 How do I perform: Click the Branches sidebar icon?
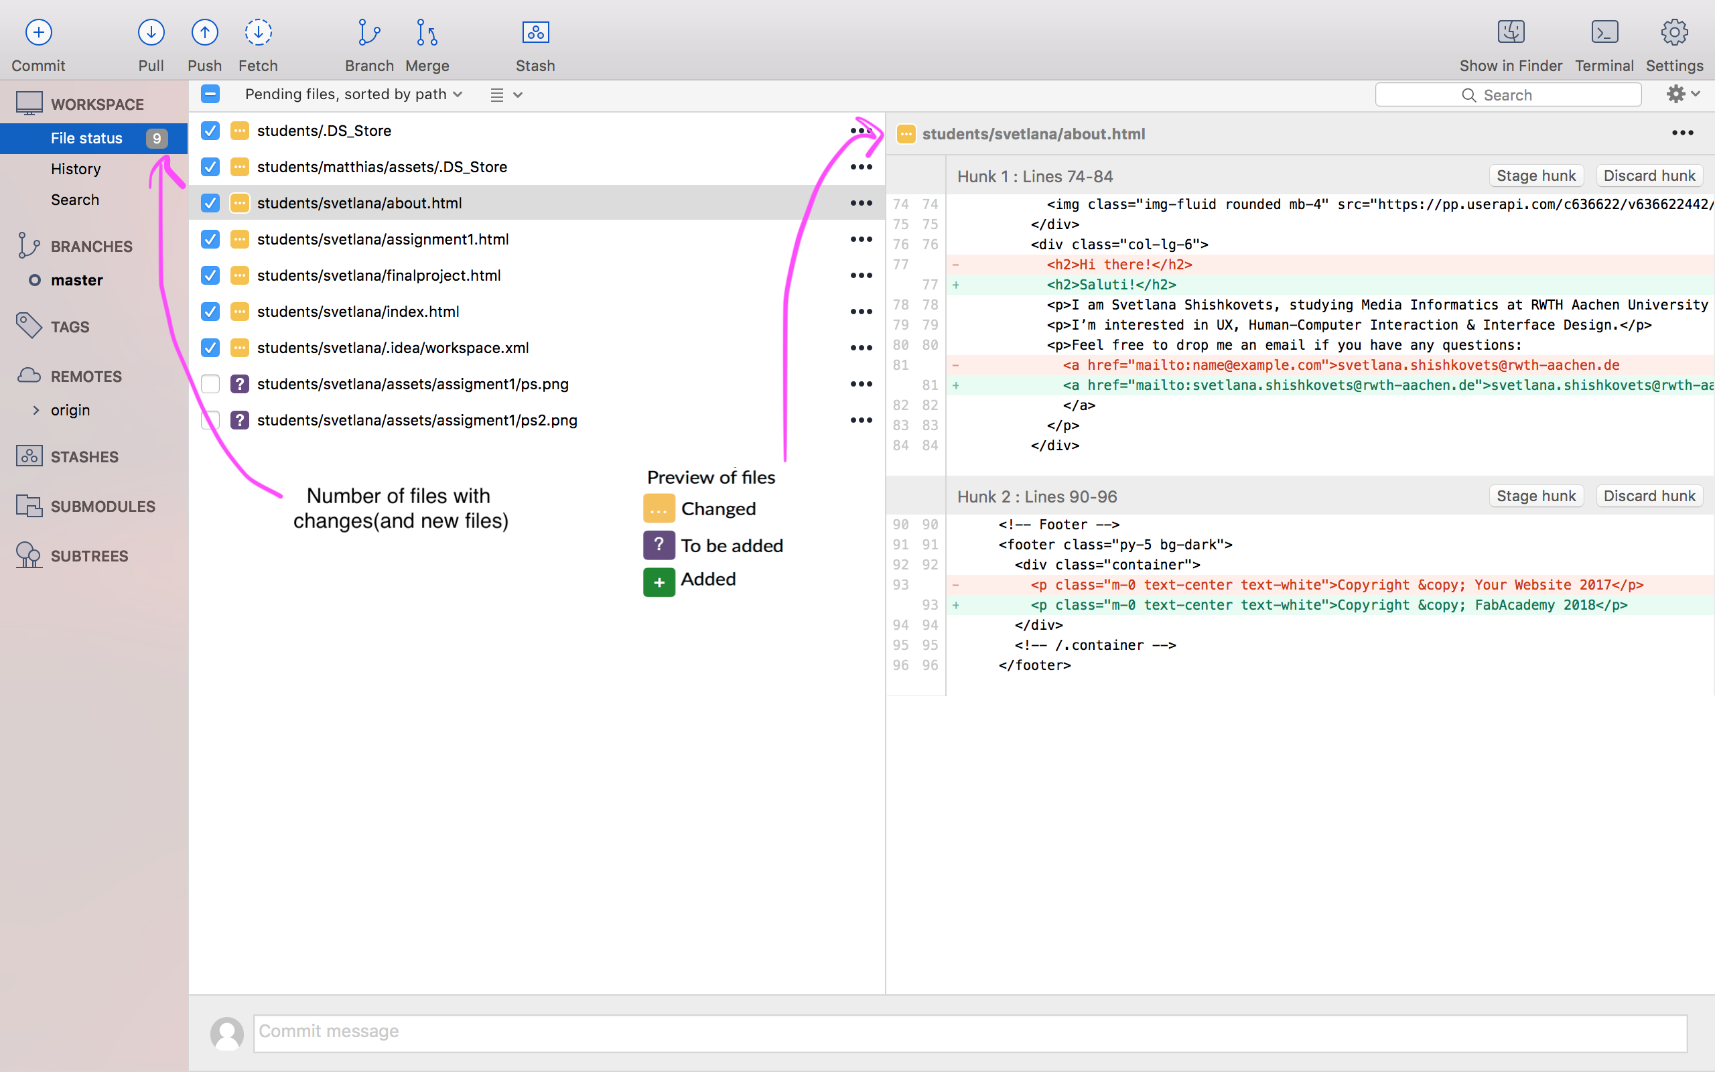pyautogui.click(x=28, y=245)
